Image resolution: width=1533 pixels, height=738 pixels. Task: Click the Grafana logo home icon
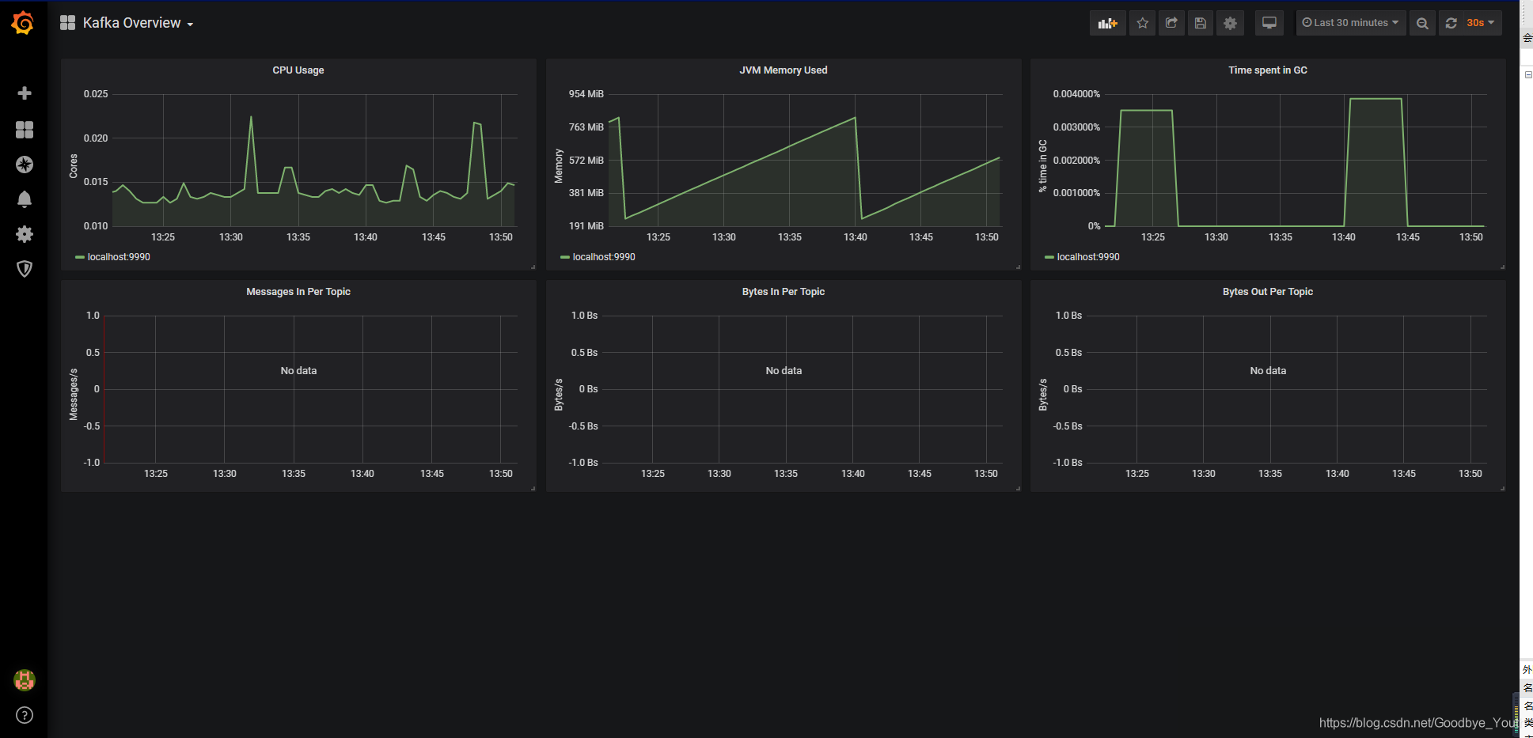click(x=23, y=23)
